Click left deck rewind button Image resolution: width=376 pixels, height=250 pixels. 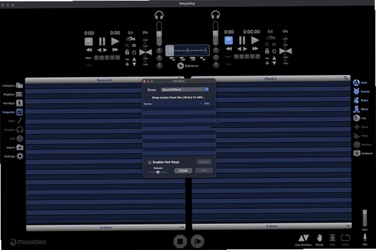pos(89,50)
